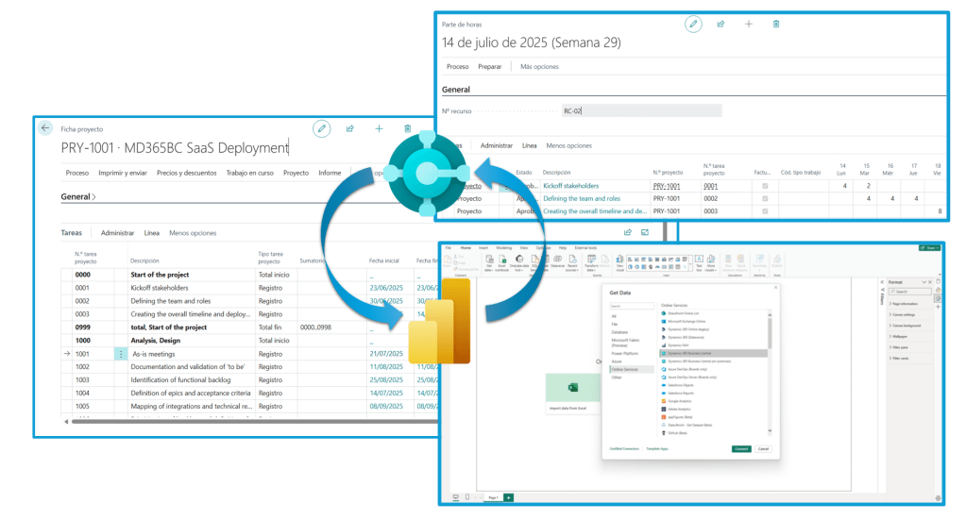Click the Publish icon in Power BI ribbon
The width and height of the screenshot is (966, 520).
click(x=777, y=261)
